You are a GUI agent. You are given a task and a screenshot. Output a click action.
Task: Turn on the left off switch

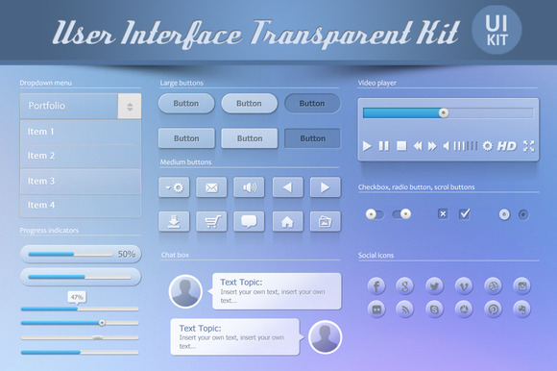point(375,214)
